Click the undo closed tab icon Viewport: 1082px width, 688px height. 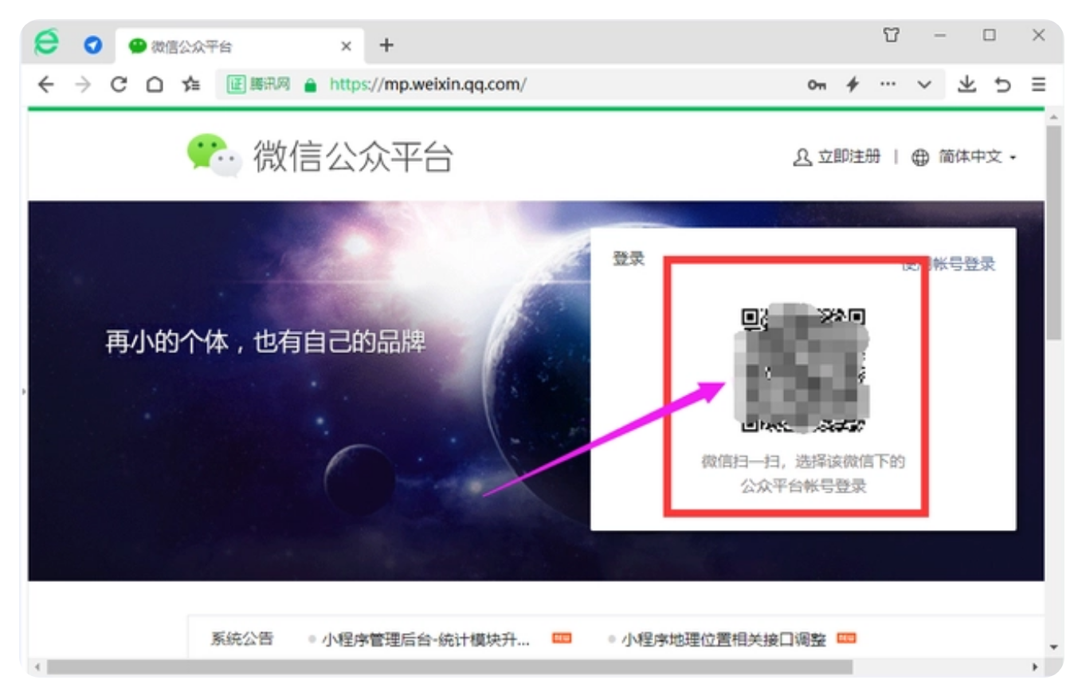(x=1002, y=85)
